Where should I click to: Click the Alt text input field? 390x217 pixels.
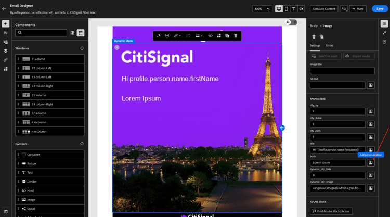click(337, 85)
